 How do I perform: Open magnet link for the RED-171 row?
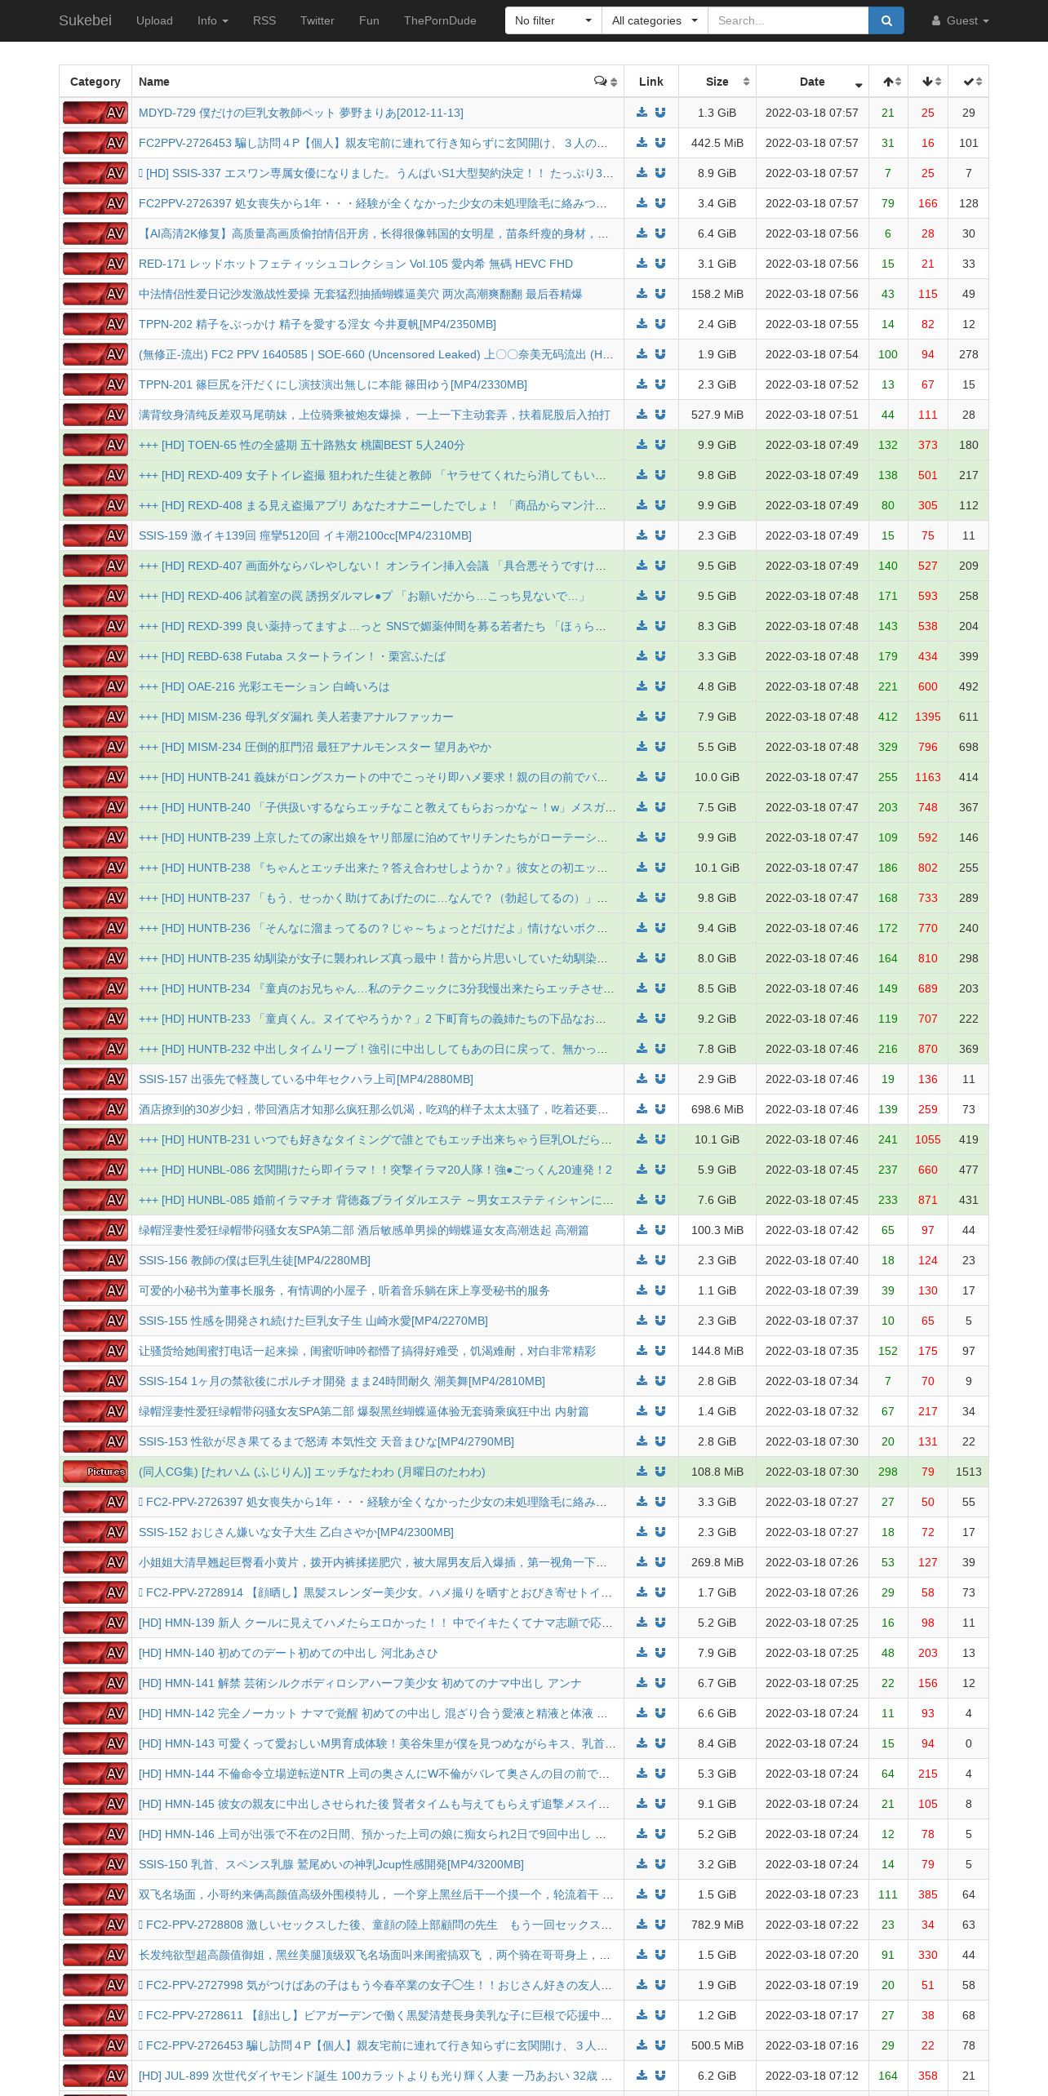[x=660, y=264]
